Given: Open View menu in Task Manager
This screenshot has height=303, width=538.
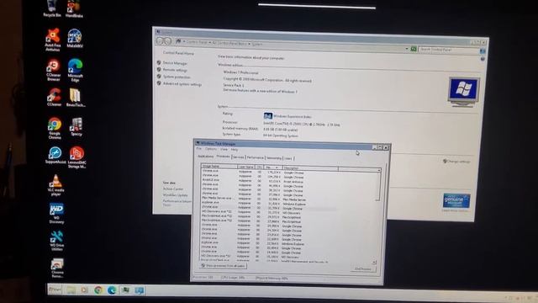Looking at the screenshot, I should 224,150.
